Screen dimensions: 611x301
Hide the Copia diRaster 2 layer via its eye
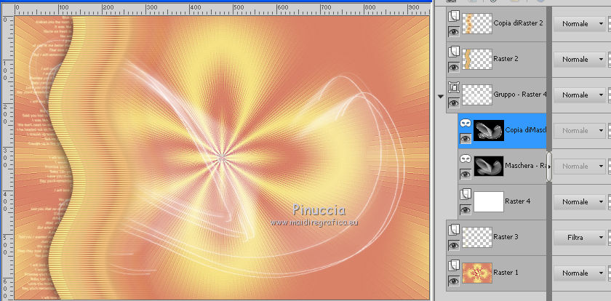454,32
